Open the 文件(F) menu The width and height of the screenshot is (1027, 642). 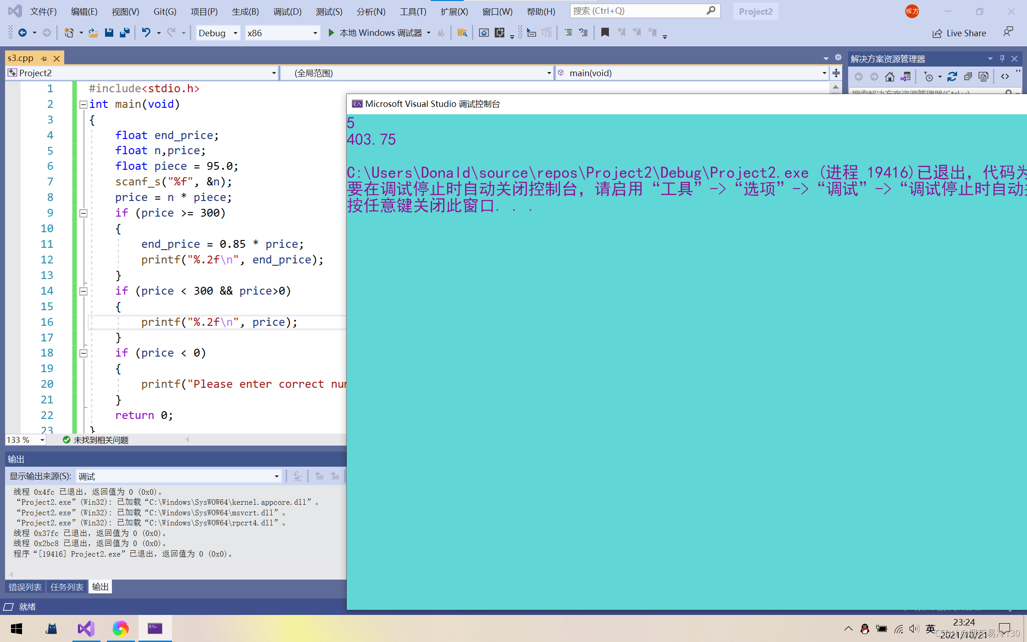point(44,11)
